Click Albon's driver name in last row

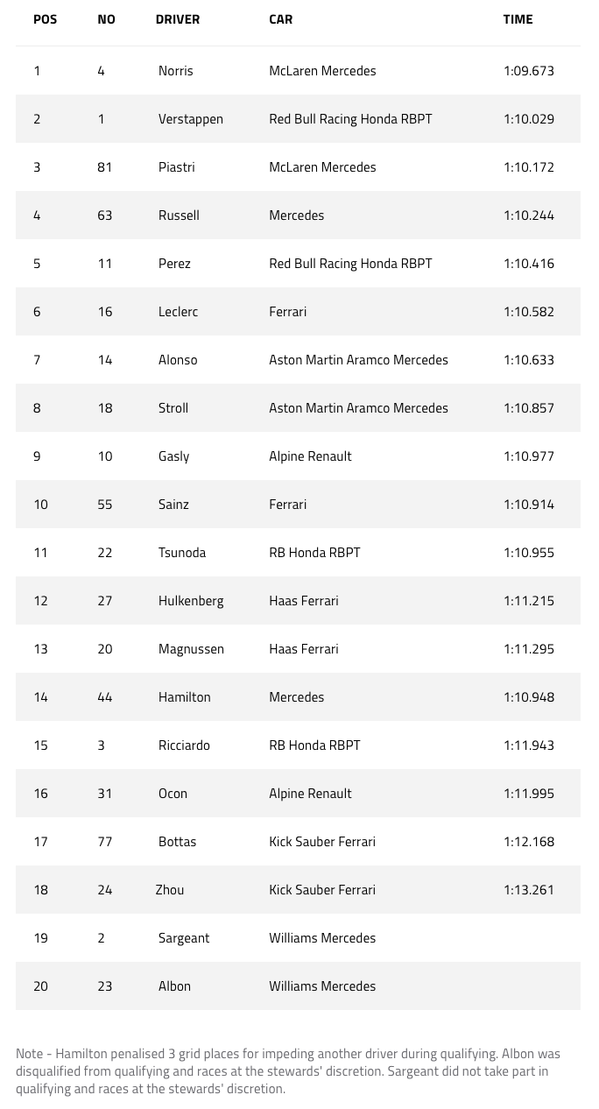[x=174, y=986]
